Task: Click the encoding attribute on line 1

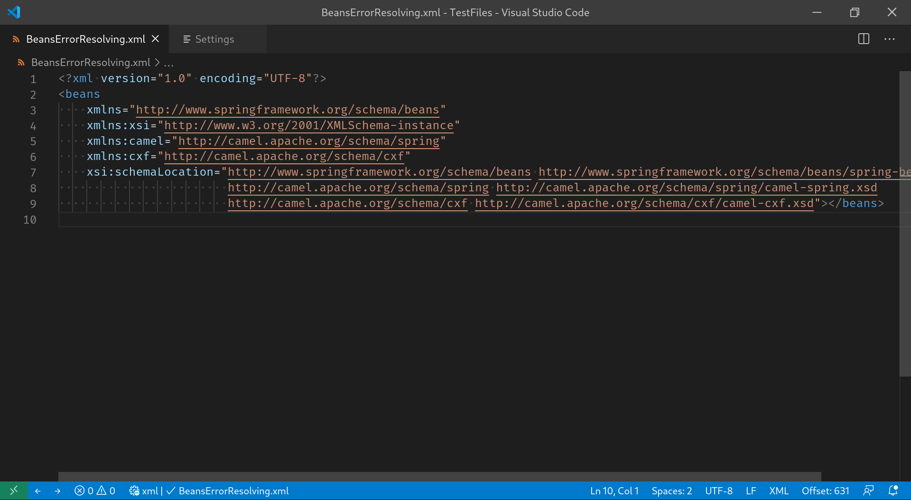Action: tap(228, 78)
